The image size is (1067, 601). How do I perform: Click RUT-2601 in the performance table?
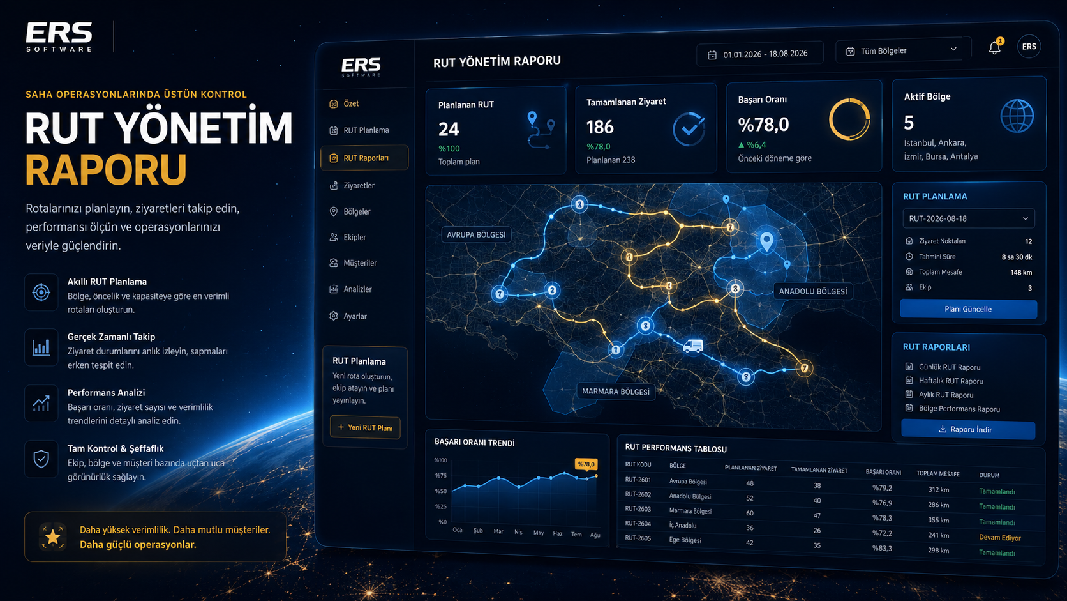(638, 480)
